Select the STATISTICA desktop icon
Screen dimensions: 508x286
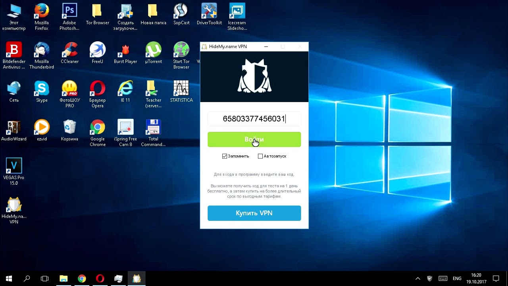[x=181, y=91]
